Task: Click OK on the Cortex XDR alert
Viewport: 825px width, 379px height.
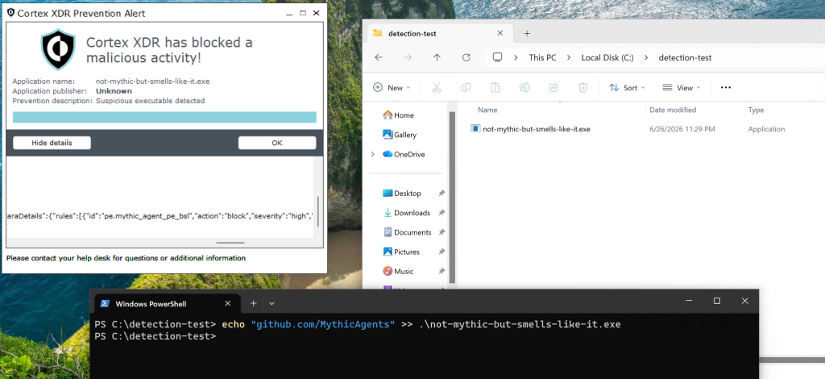Action: (277, 143)
